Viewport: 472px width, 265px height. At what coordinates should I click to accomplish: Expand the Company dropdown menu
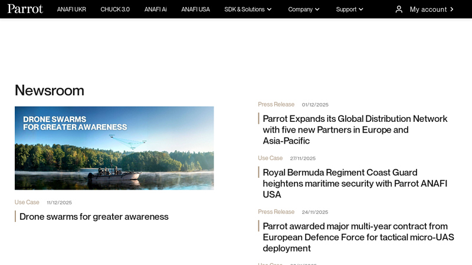[x=304, y=9]
